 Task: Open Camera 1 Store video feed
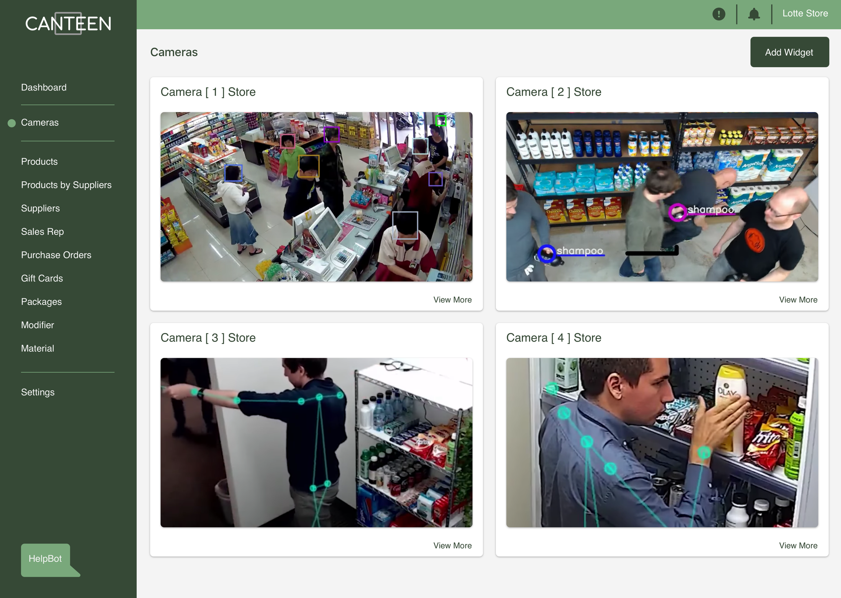tap(316, 197)
